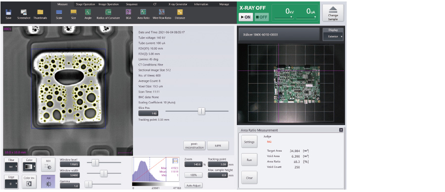
Task: Click the NG judge result text
Action: click(269, 142)
